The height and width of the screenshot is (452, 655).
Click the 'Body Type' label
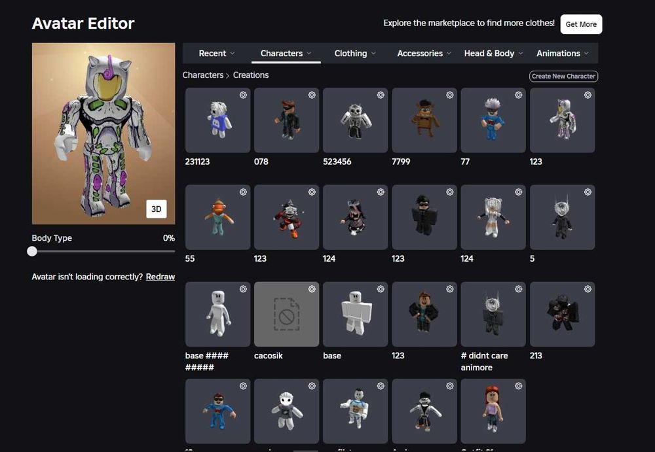click(x=52, y=238)
